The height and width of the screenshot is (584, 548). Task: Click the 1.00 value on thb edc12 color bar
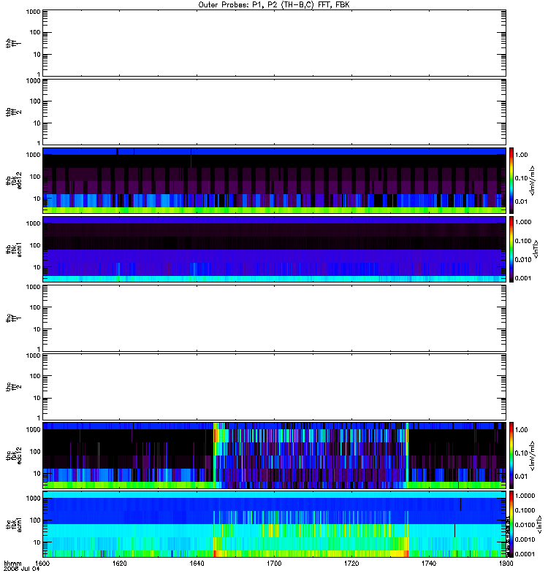521,155
